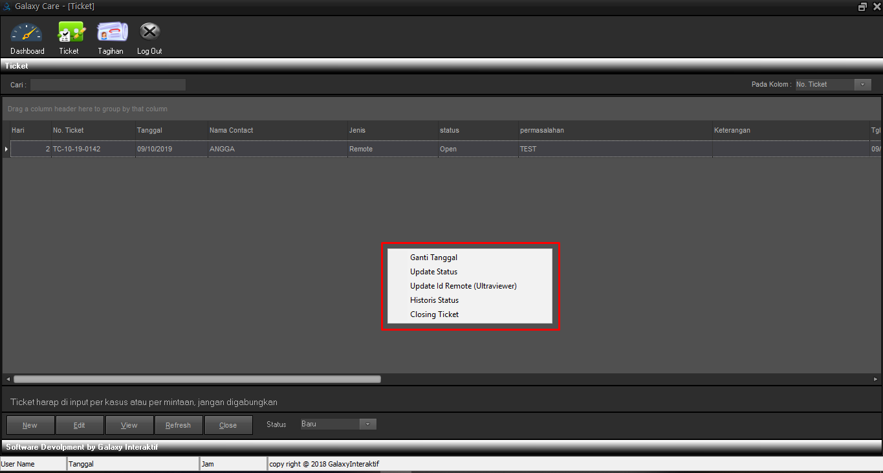Image resolution: width=883 pixels, height=473 pixels.
Task: Click the horizontal scrollbar right arrow
Action: tap(875, 379)
